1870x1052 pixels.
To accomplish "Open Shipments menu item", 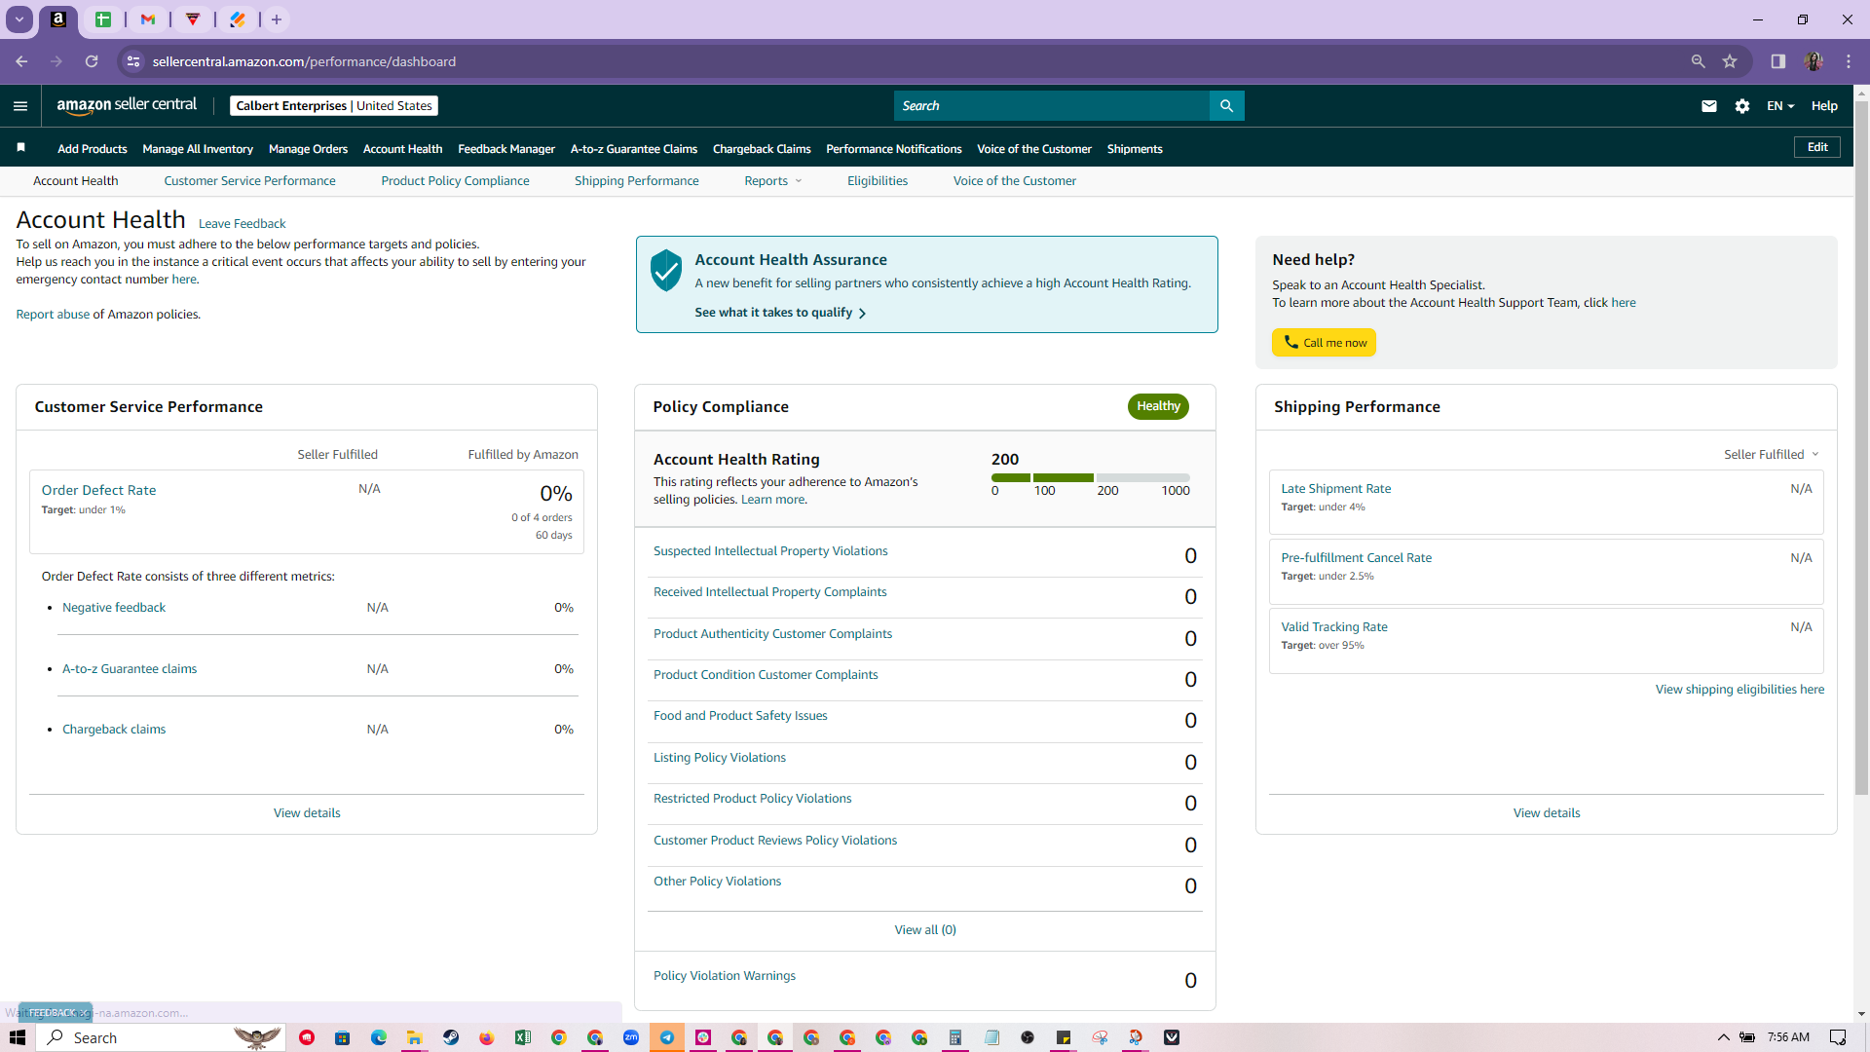I will 1135,149.
